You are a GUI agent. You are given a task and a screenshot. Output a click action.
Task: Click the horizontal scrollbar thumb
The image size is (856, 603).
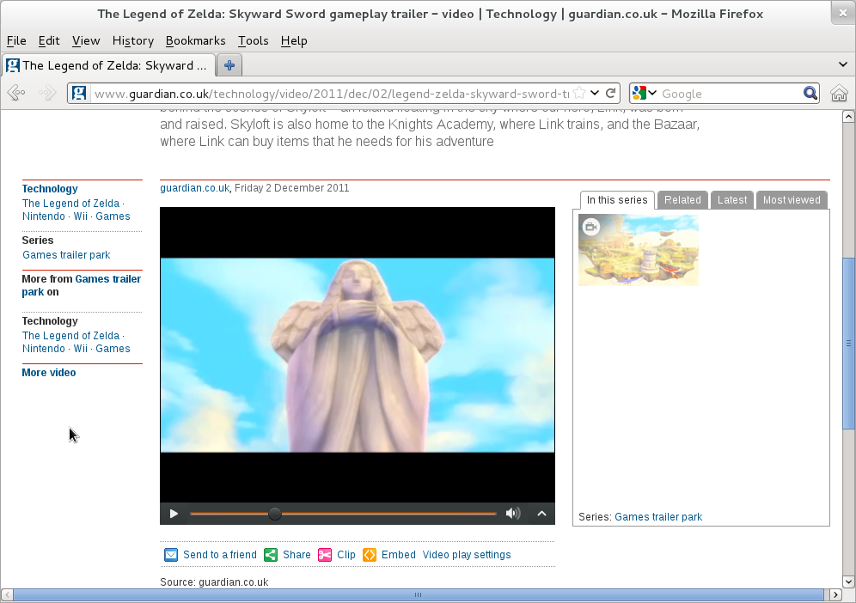coord(419,594)
